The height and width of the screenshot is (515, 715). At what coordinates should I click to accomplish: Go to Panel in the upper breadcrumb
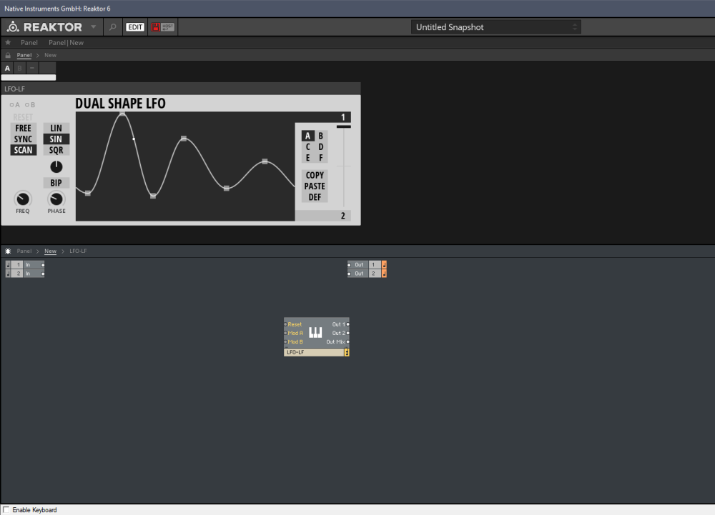coord(24,55)
